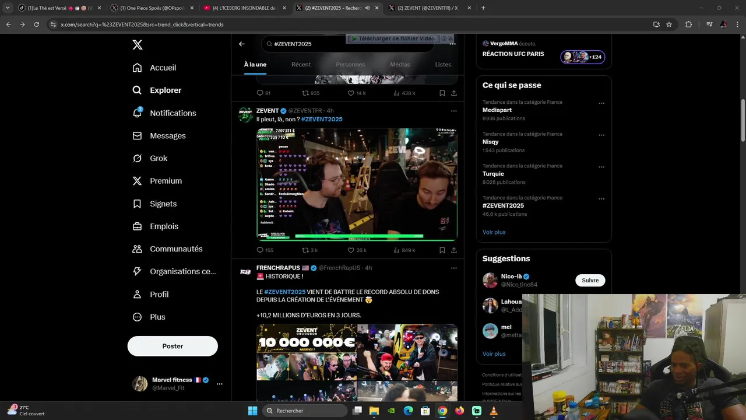Open ZEVENT post more options menu
Image resolution: width=746 pixels, height=420 pixels.
(454, 111)
